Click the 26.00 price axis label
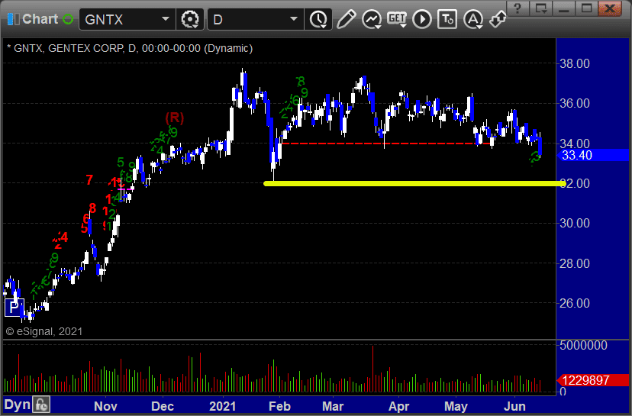 (x=574, y=303)
